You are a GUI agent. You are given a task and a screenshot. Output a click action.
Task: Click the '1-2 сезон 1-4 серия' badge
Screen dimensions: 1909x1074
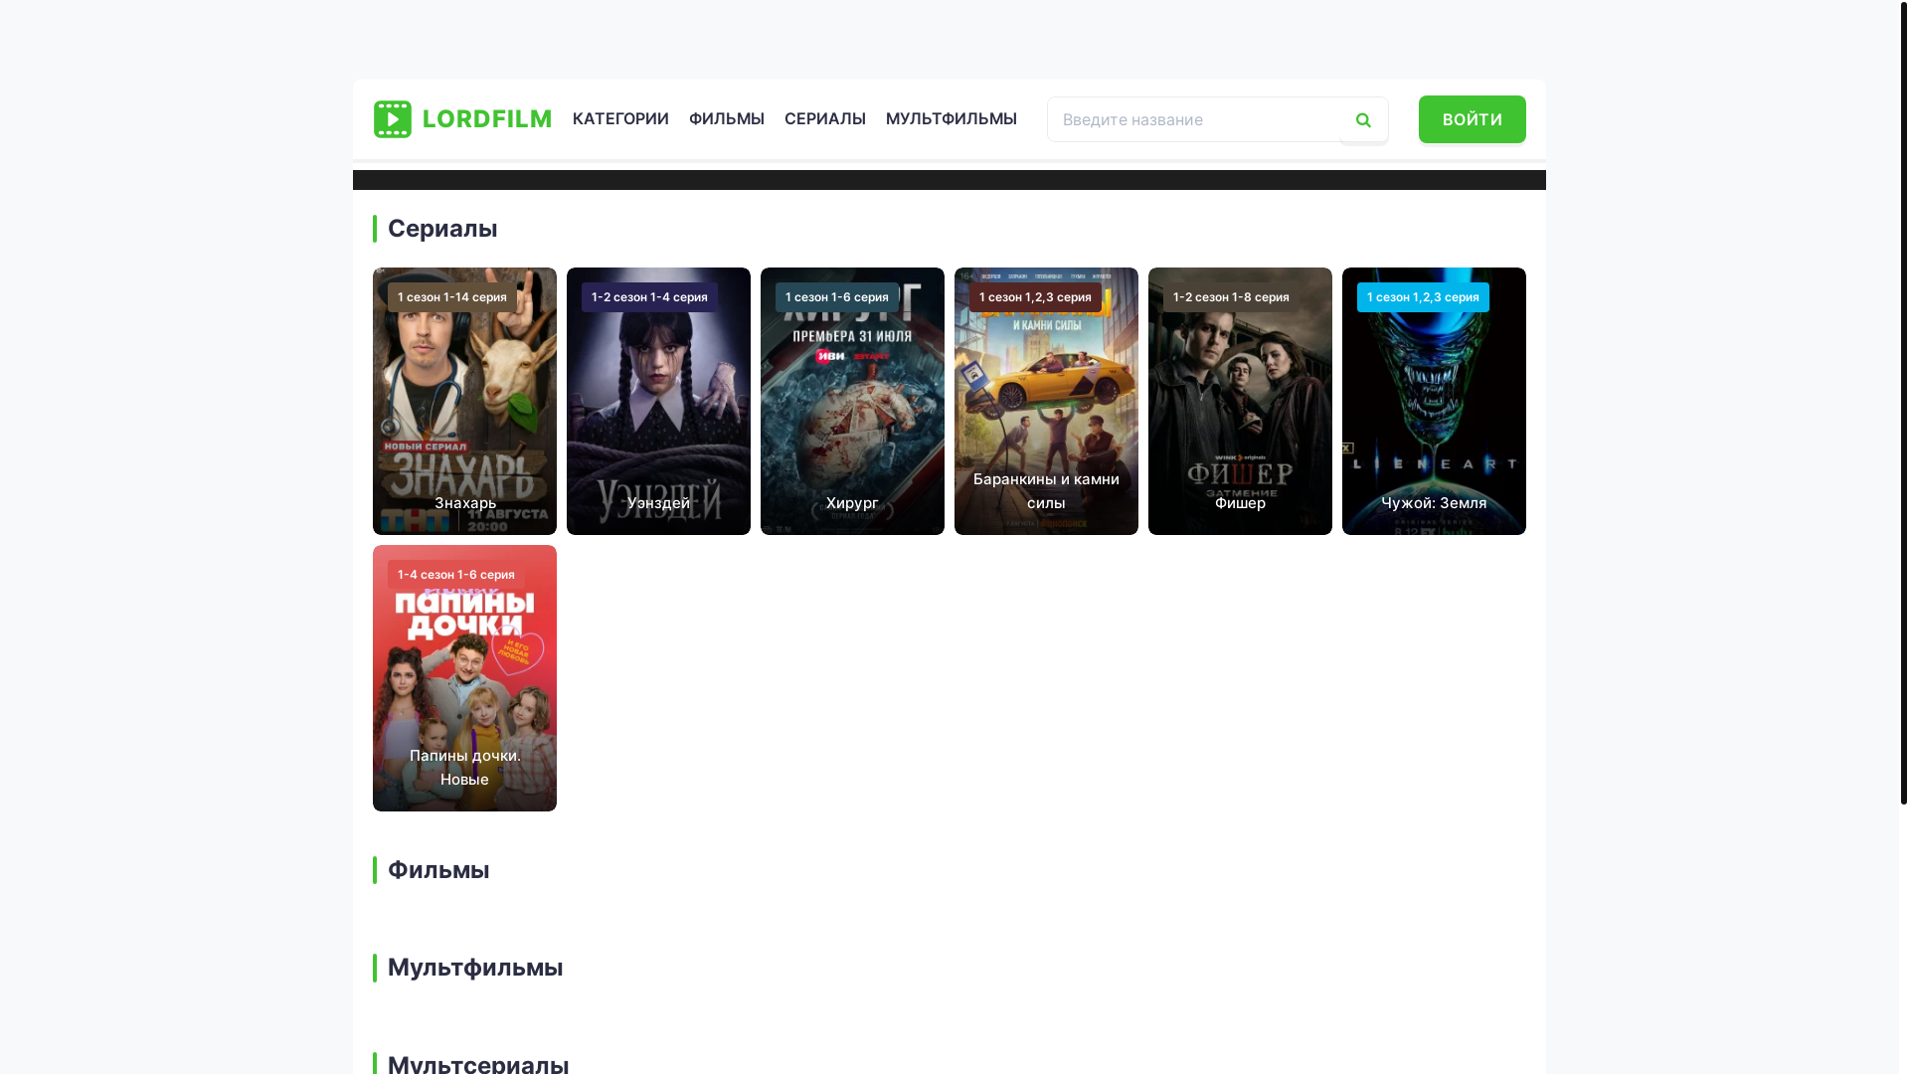pyautogui.click(x=649, y=297)
